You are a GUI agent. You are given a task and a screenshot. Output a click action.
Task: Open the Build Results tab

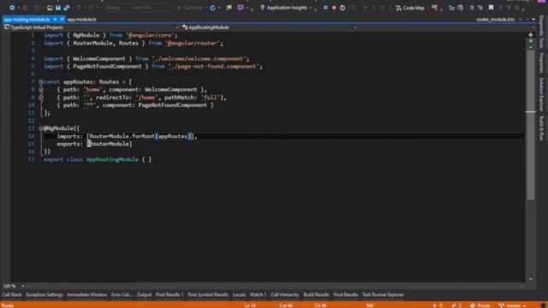(316, 294)
